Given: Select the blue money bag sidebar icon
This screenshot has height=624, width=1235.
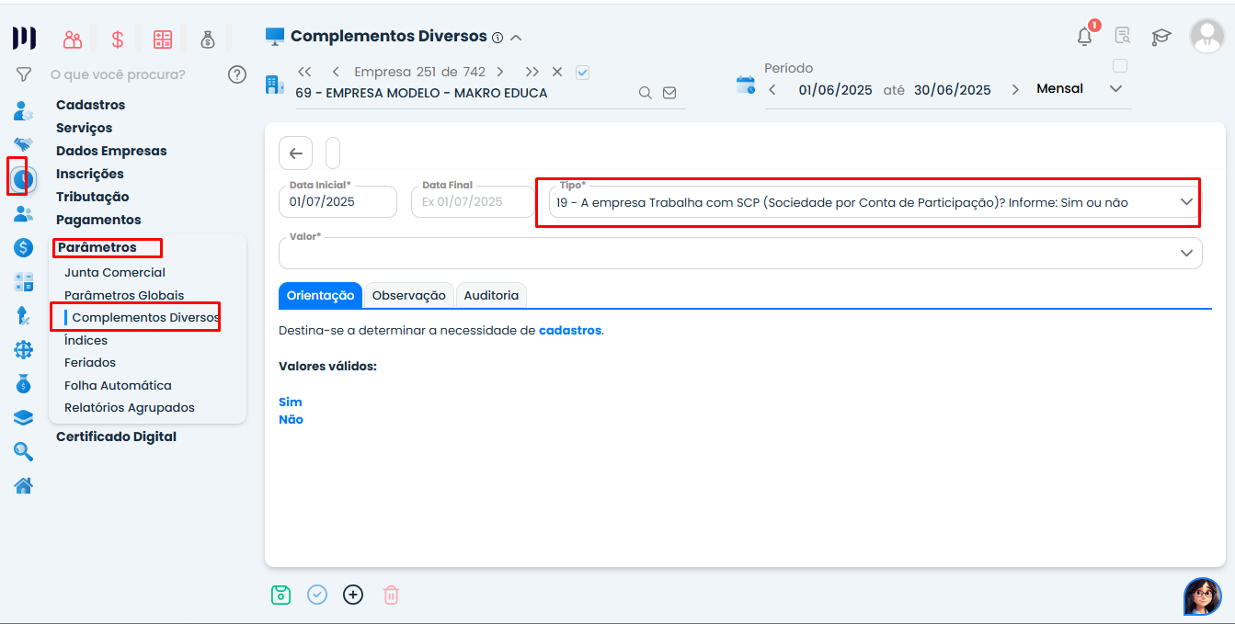Looking at the screenshot, I should tap(24, 383).
